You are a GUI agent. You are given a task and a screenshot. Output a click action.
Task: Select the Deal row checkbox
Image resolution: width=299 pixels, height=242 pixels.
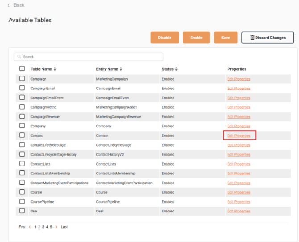(x=22, y=211)
